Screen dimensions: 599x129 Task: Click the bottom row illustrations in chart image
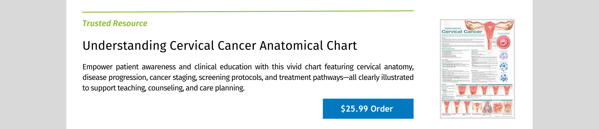(477, 107)
